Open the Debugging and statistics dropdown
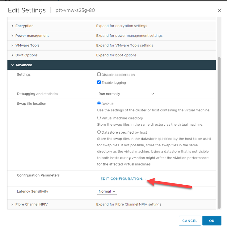Viewport: 227px width, 232px height. tap(126, 94)
